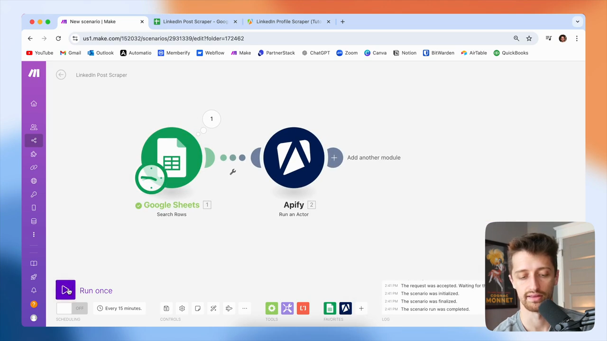Open Keys icon in the sidebar
The width and height of the screenshot is (607, 341).
point(34,194)
